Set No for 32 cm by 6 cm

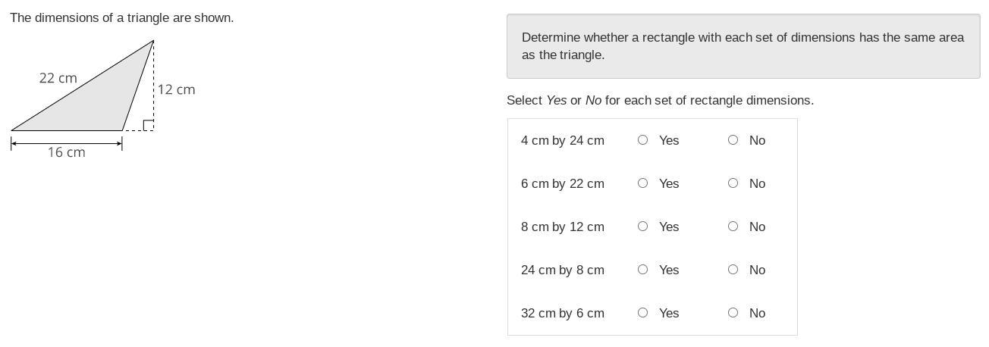click(733, 313)
